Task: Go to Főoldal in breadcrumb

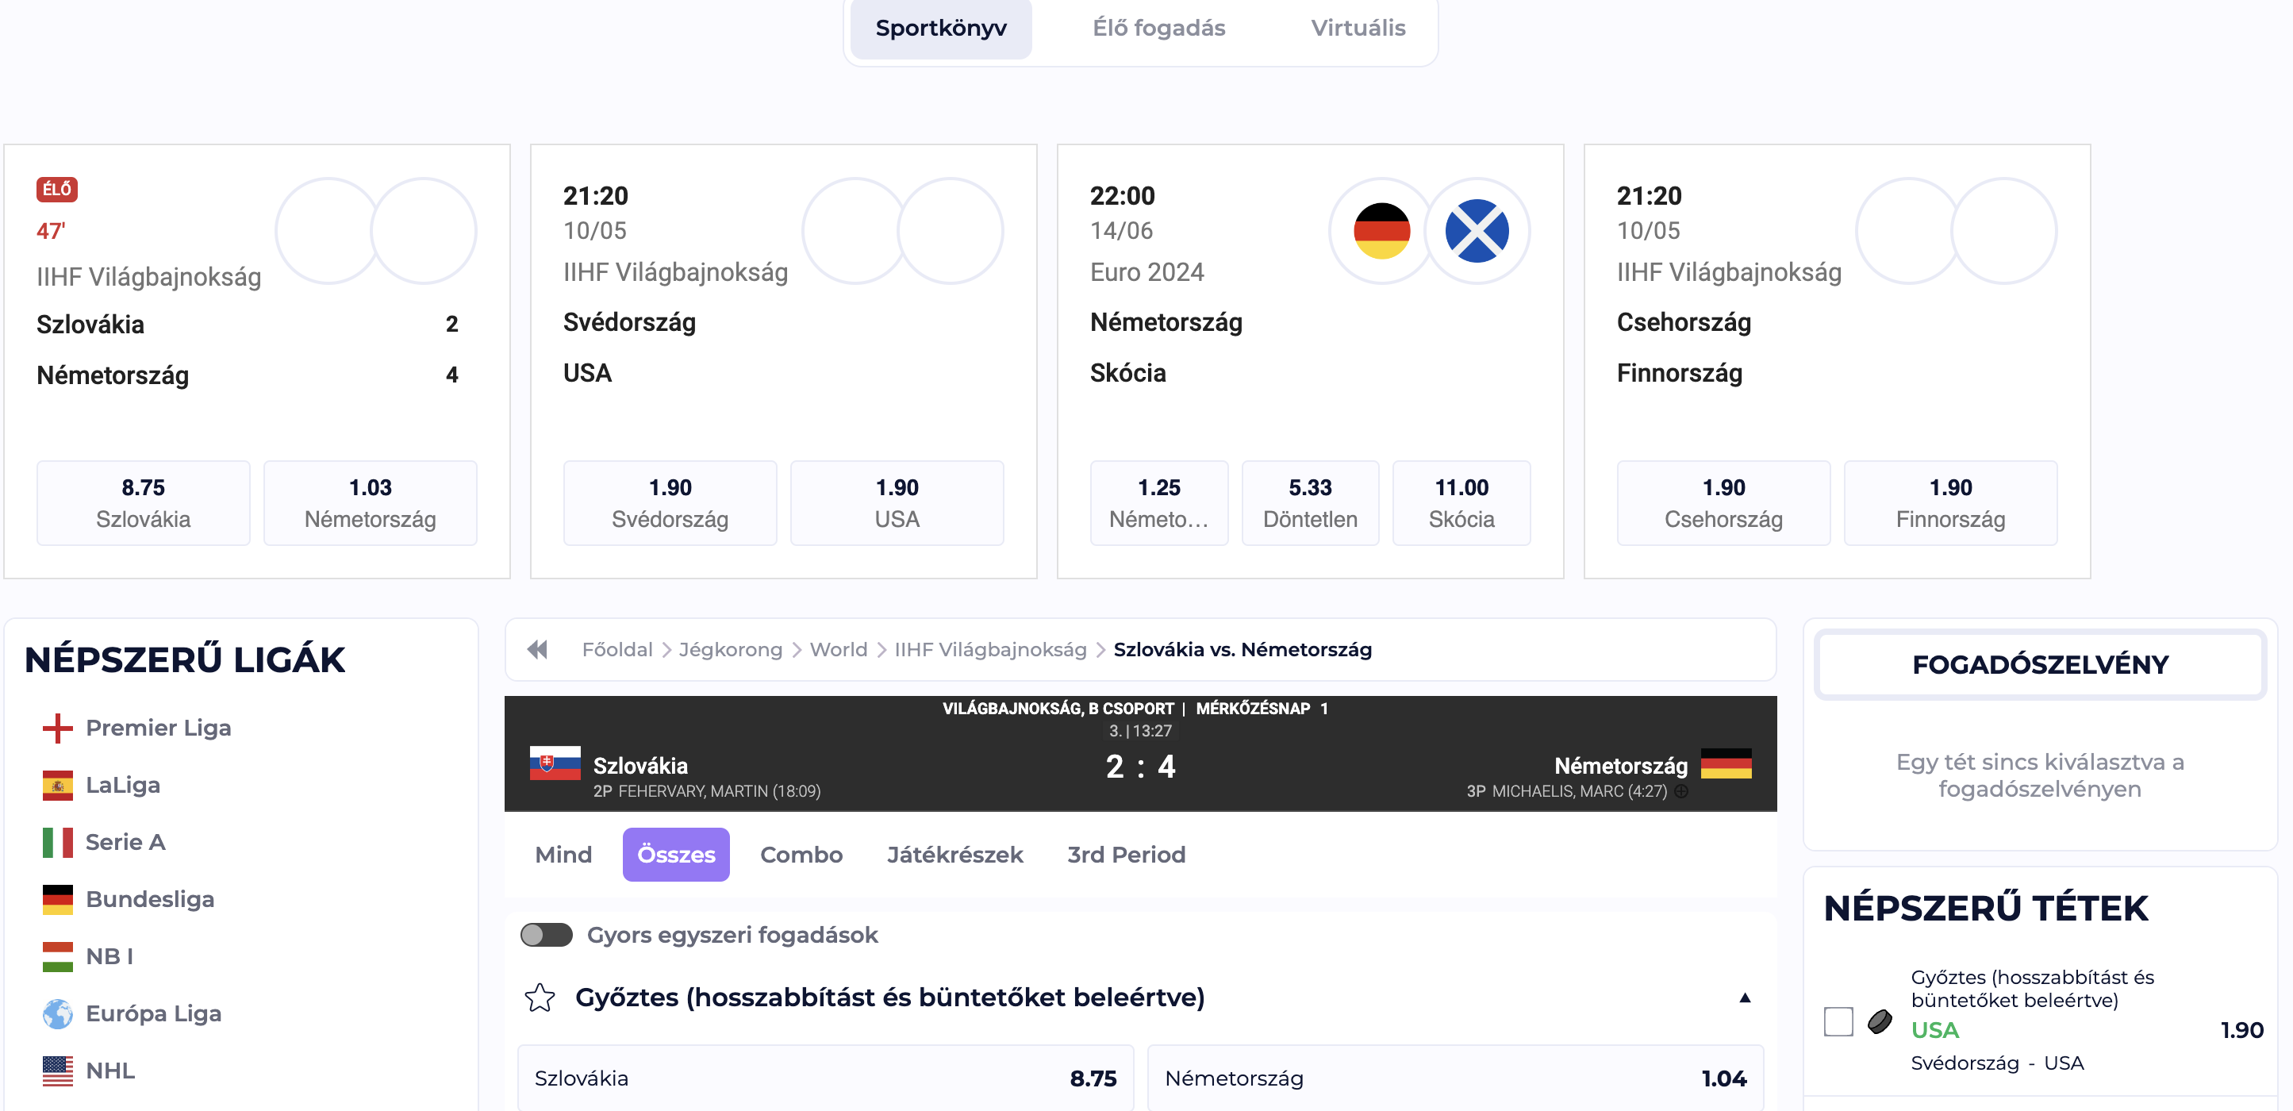Action: click(x=616, y=650)
